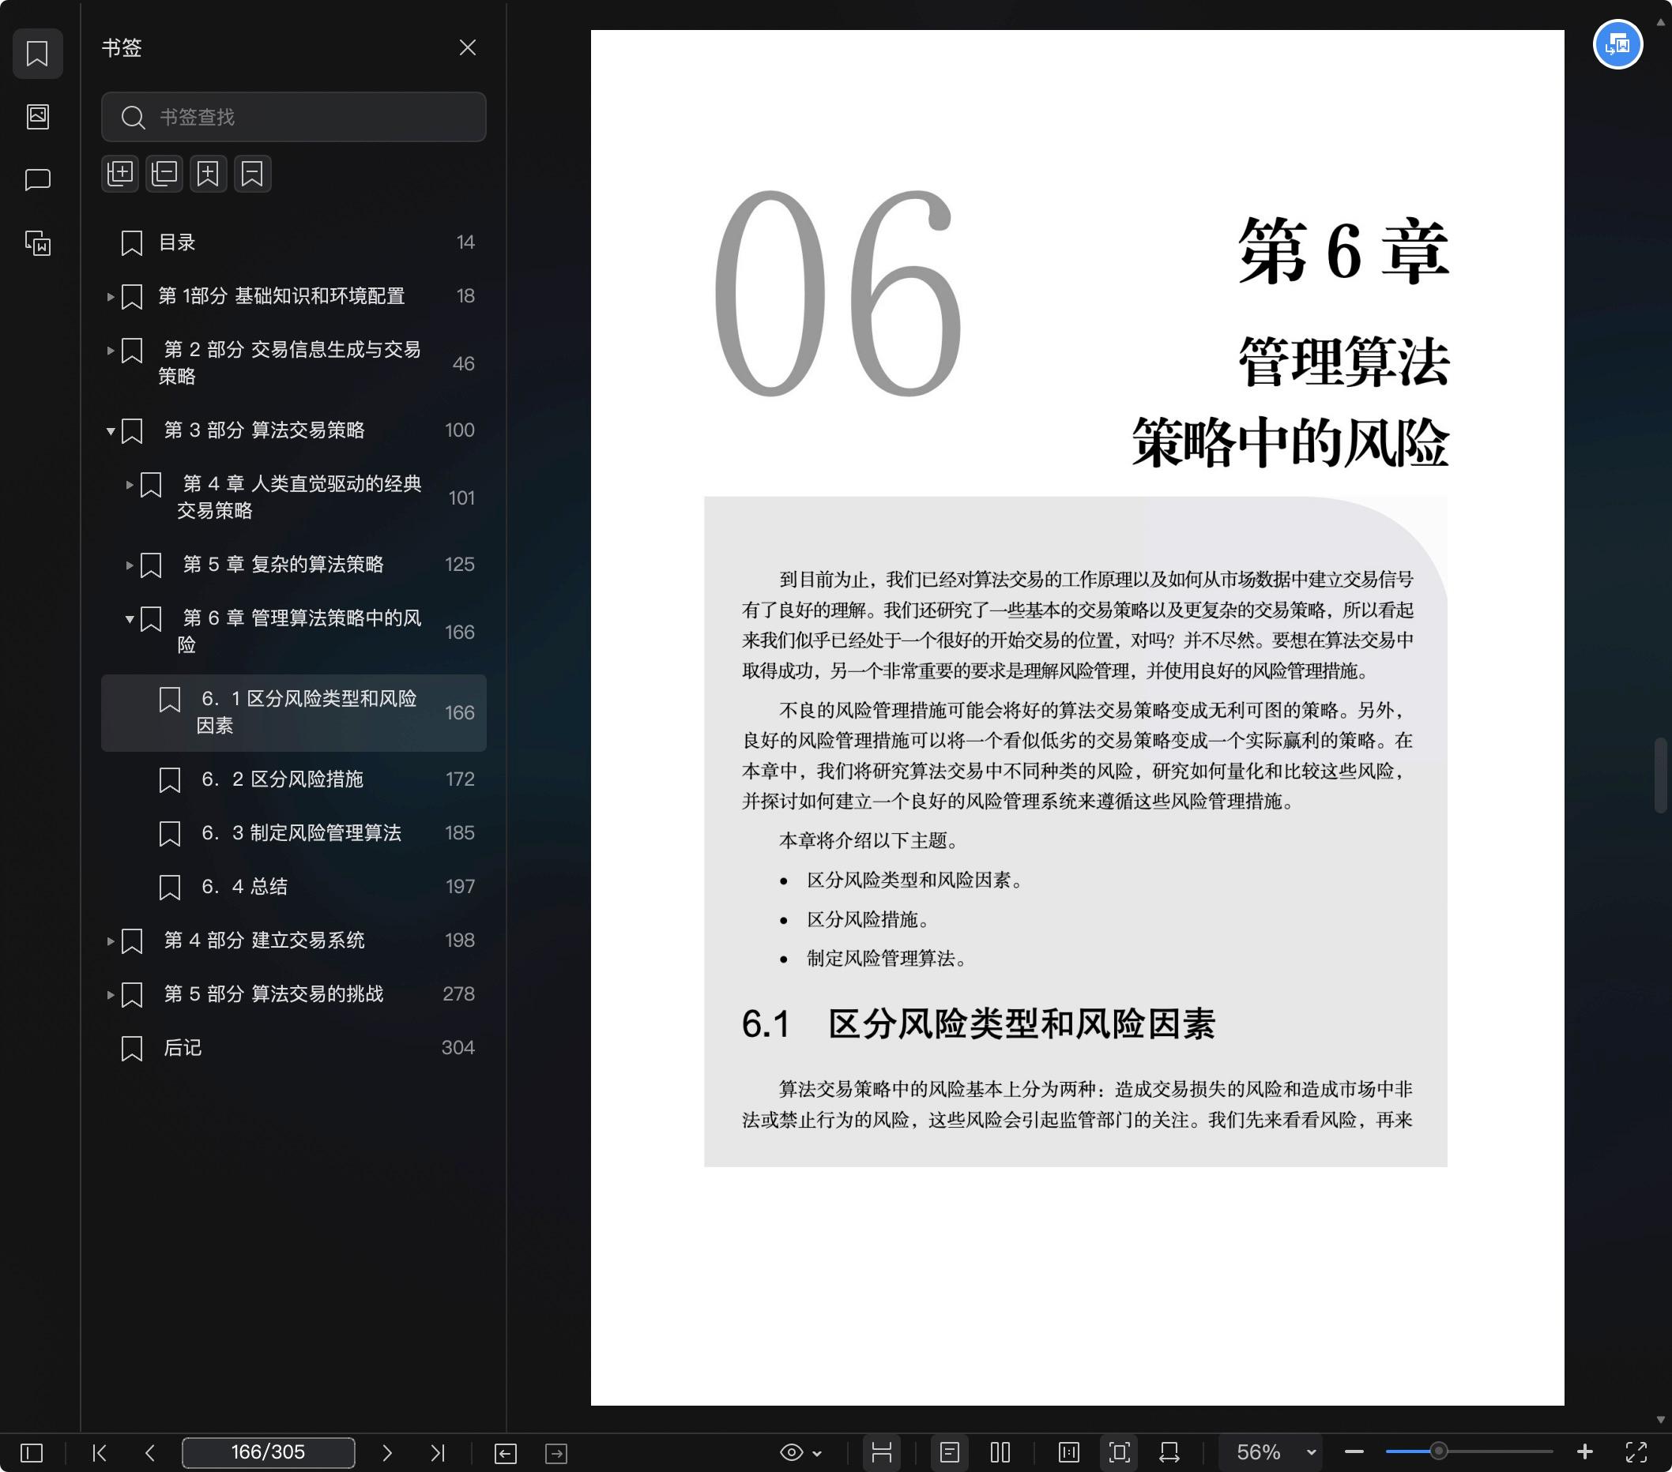Screen dimensions: 1672x1472
Task: Close the 书签 panel
Action: coord(467,47)
